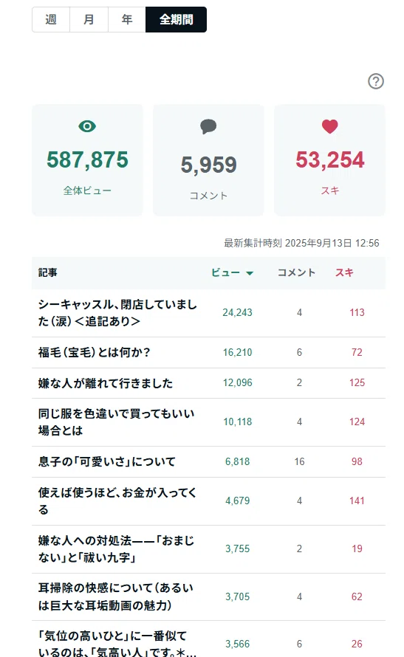Click the speech bubble comments icon

(x=208, y=126)
